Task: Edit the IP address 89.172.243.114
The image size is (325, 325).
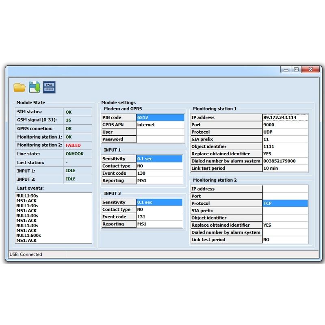Action: [x=284, y=117]
